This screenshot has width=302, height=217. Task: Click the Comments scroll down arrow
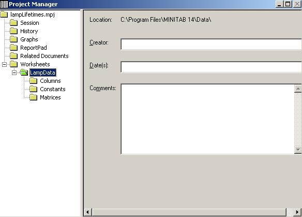pos(298,150)
